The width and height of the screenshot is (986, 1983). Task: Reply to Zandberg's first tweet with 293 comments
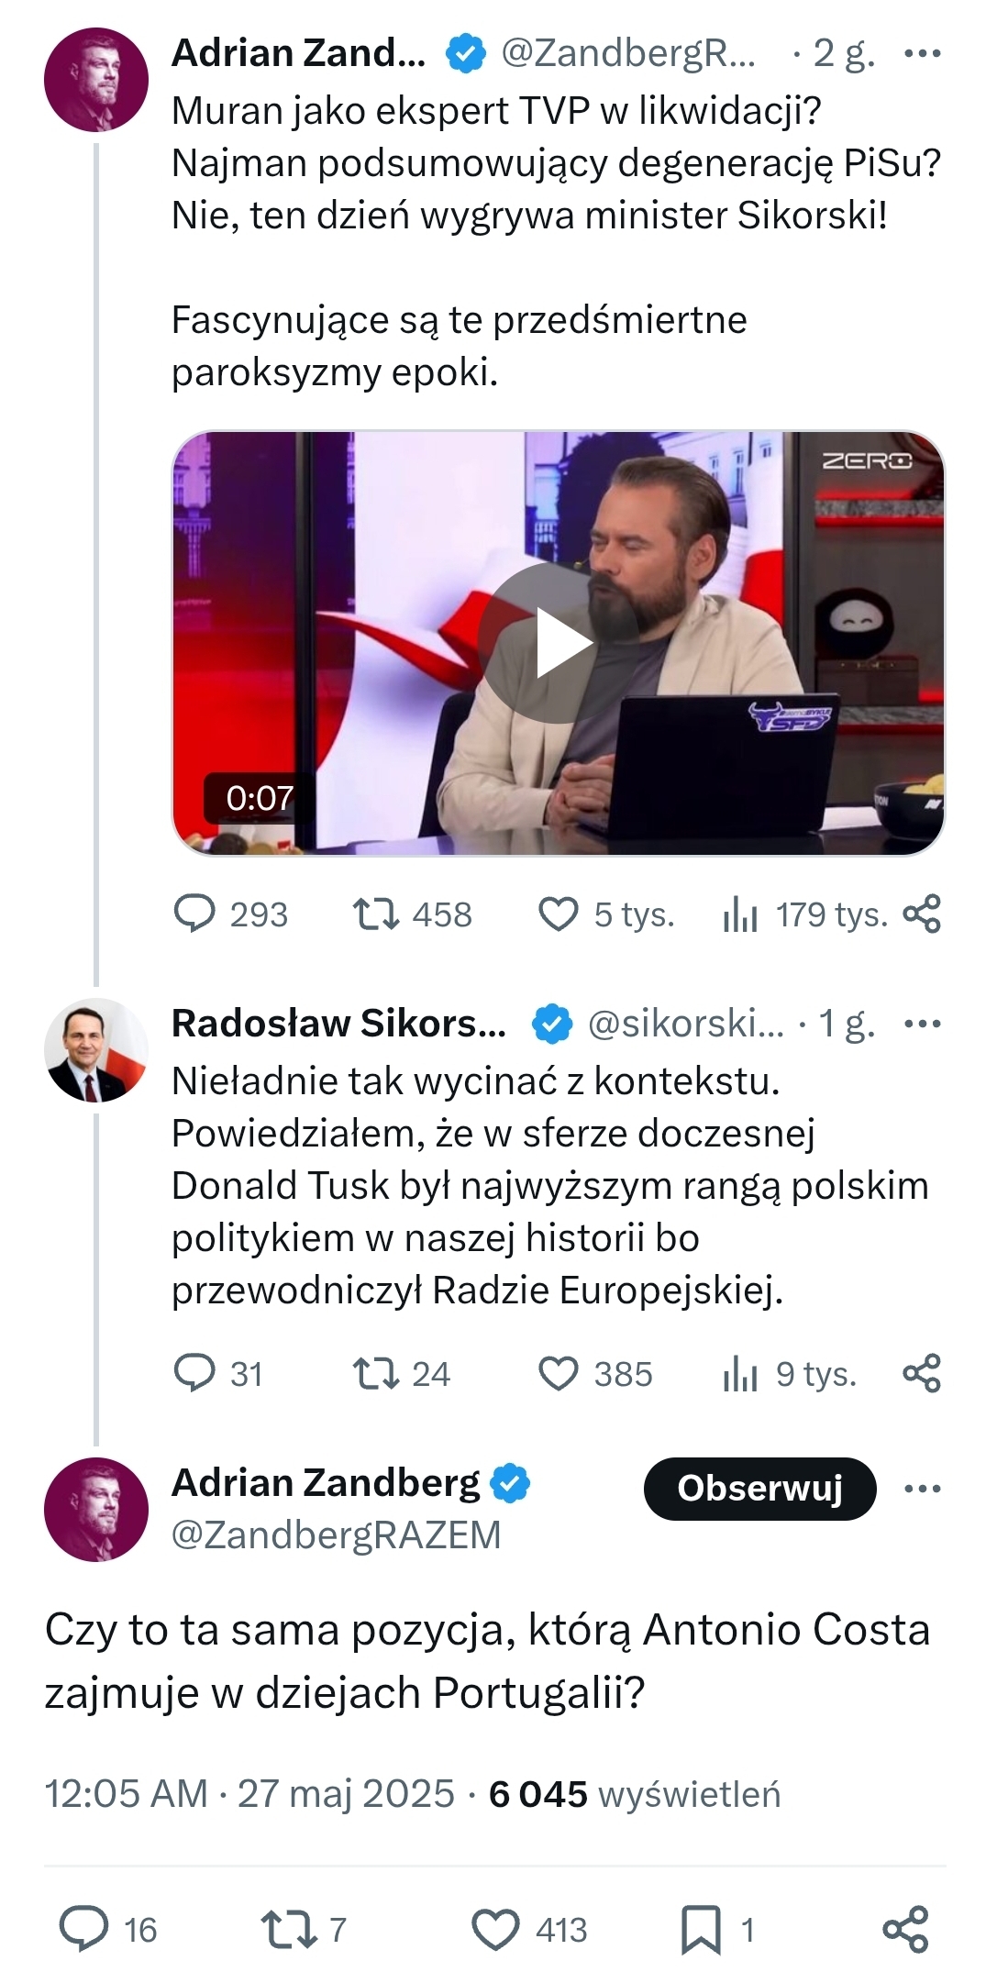point(194,914)
